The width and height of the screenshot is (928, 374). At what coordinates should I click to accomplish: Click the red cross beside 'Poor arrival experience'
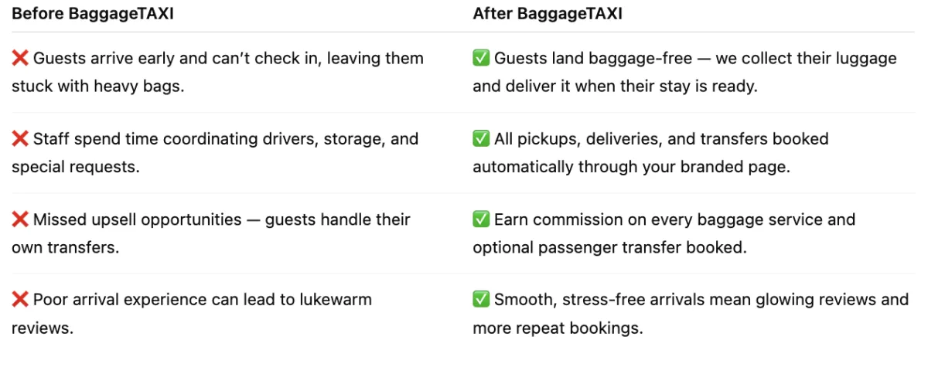pos(20,300)
